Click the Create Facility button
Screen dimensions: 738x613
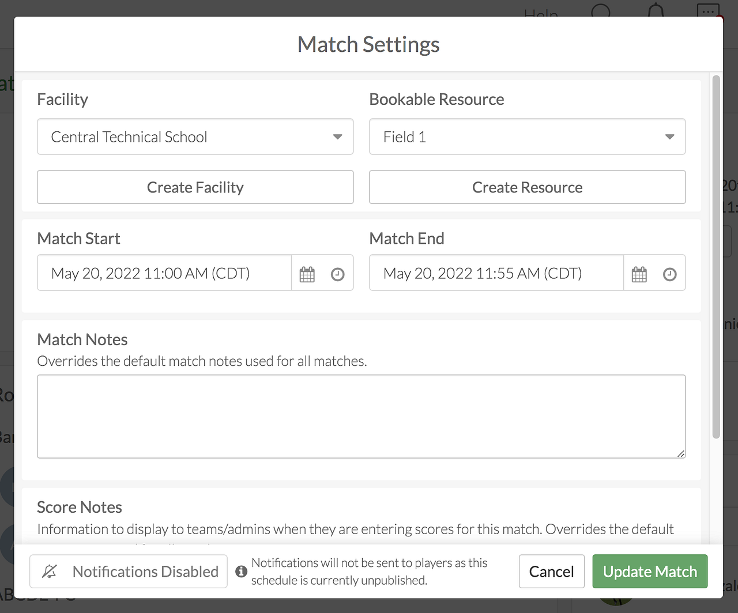point(195,187)
